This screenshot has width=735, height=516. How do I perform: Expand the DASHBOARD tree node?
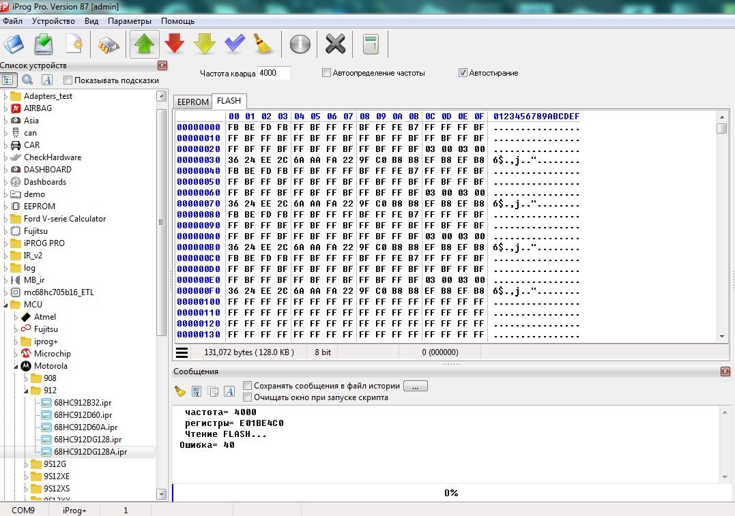5,170
